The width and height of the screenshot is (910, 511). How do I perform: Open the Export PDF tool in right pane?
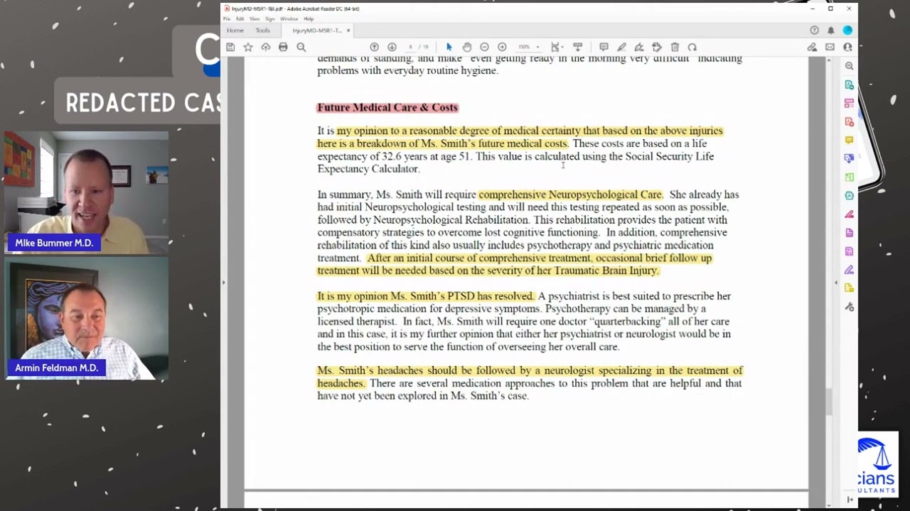click(x=849, y=84)
